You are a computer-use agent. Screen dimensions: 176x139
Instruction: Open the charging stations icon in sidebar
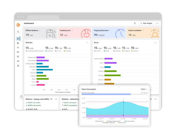click(18, 43)
